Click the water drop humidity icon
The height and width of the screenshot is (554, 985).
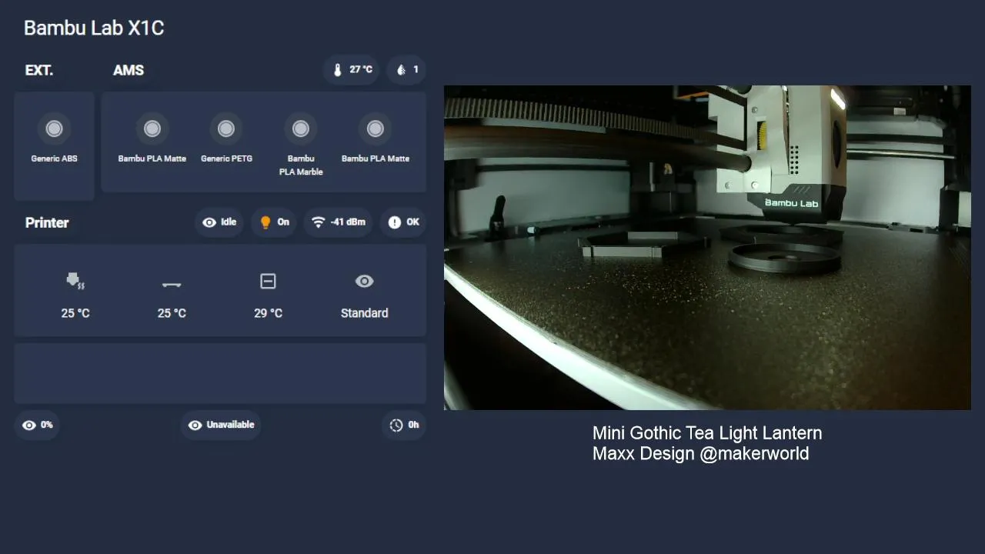(401, 70)
